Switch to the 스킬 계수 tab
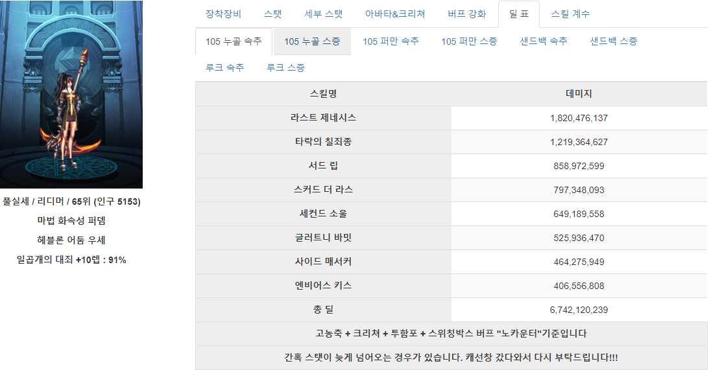The image size is (709, 370). (x=570, y=14)
